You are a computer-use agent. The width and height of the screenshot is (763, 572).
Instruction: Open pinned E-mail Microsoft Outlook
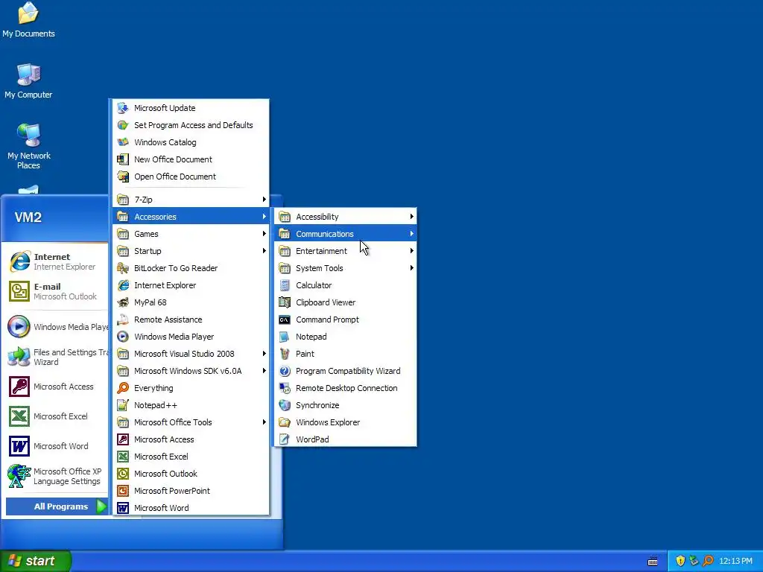(x=57, y=291)
